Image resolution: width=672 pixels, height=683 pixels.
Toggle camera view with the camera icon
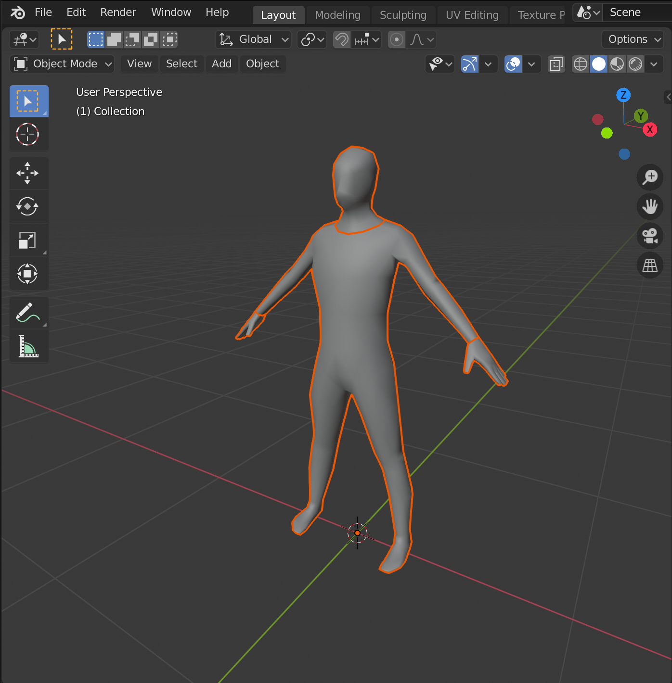(x=650, y=236)
